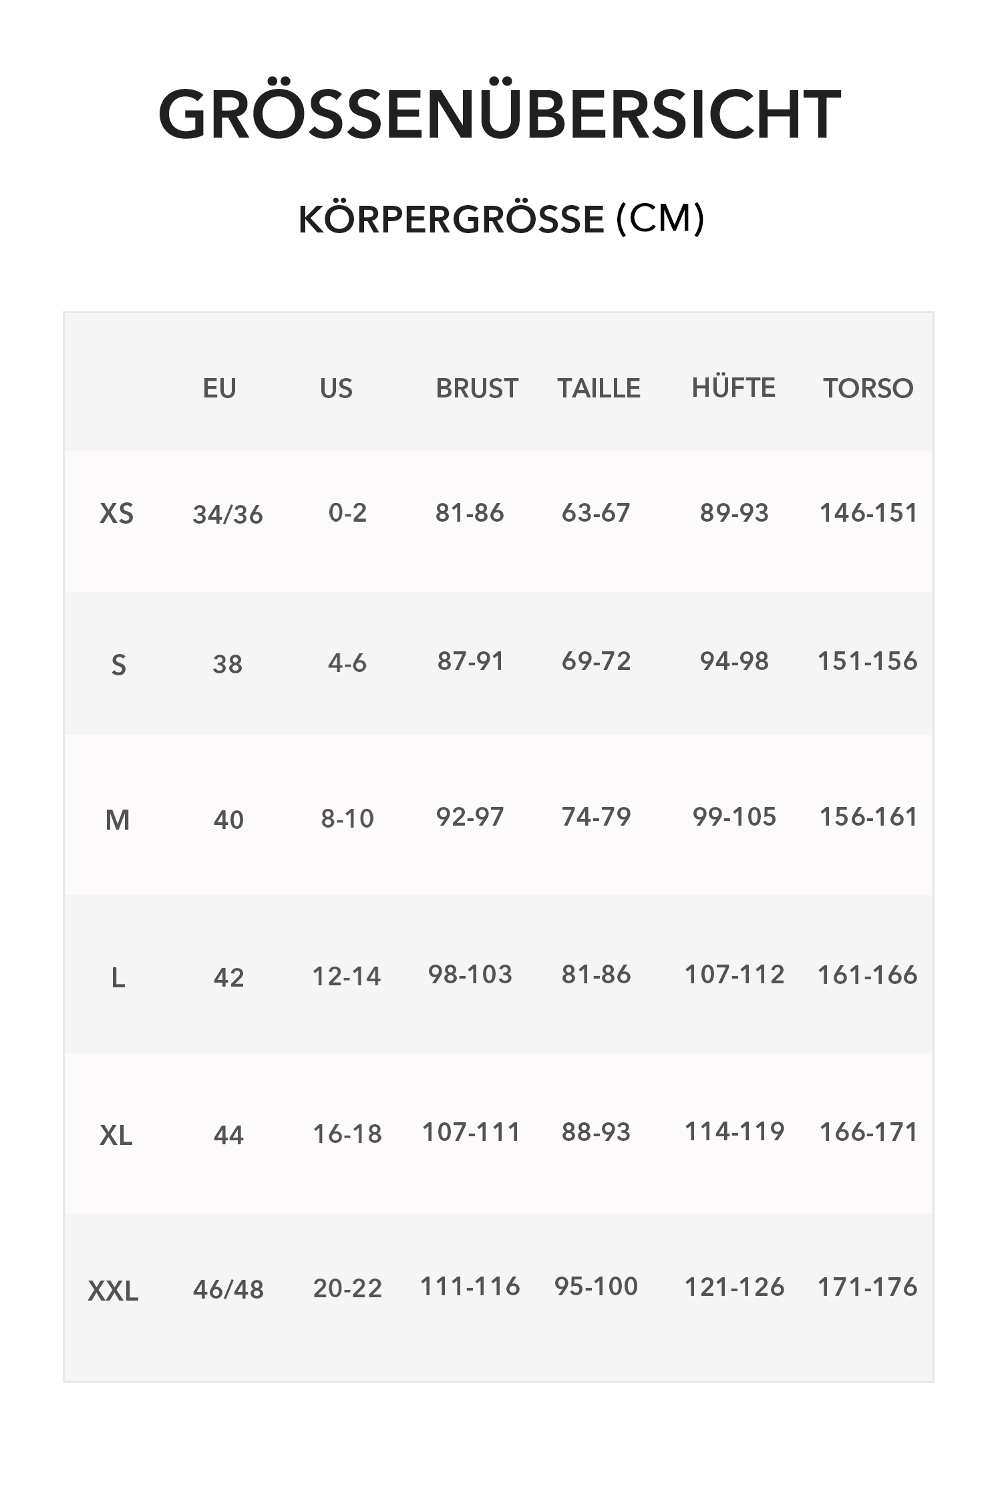The image size is (1002, 1503).
Task: Click the GRÖSSENÜBERSICHT title
Action: tap(500, 114)
